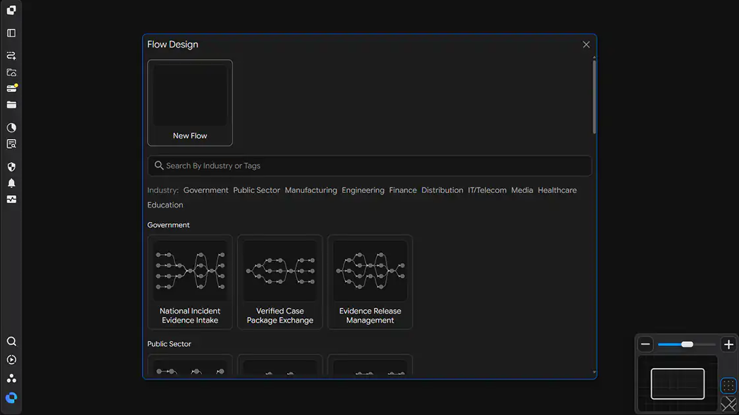Close the Flow Design dialog
This screenshot has height=415, width=739.
point(586,45)
